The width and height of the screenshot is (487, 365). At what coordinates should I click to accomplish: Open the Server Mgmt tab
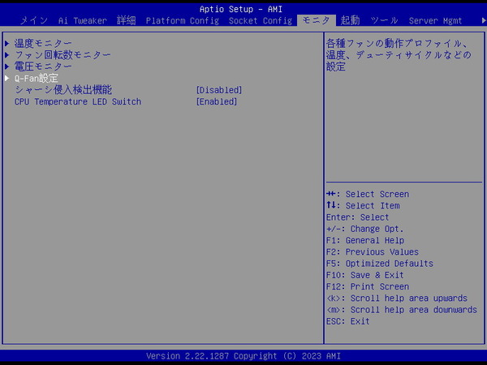click(x=436, y=19)
